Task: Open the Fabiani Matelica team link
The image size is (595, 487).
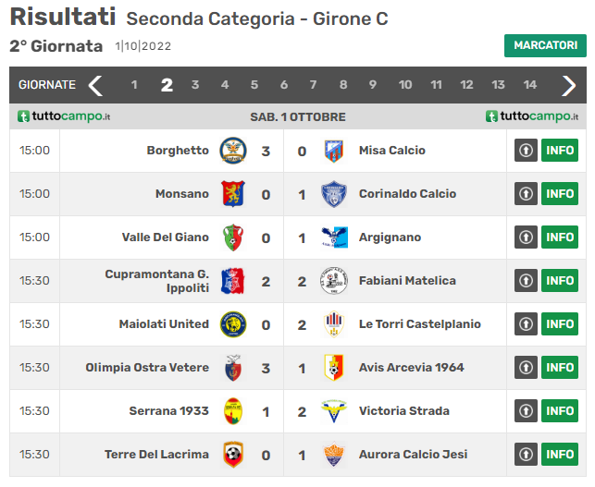Action: 407,281
